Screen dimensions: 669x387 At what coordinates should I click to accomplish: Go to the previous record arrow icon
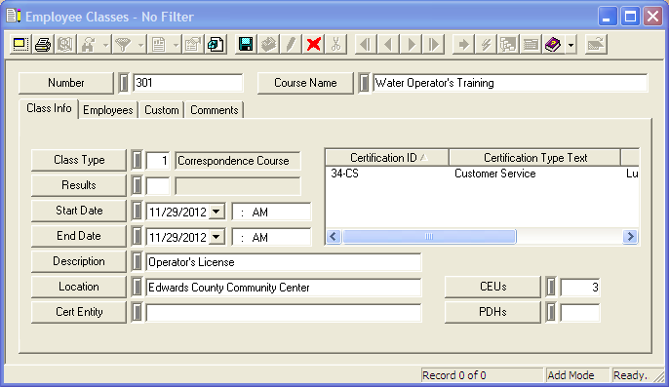tap(388, 44)
